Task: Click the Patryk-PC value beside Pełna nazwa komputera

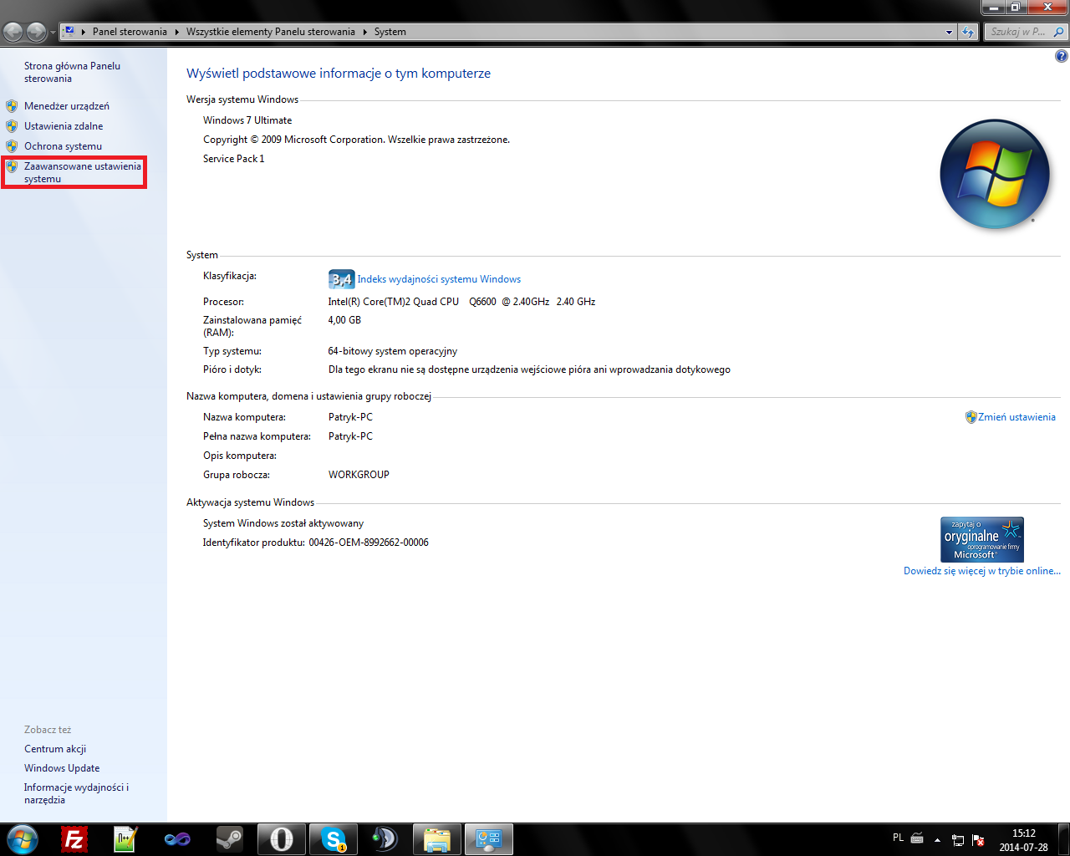Action: pos(350,436)
